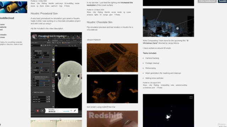227x127 pixels.
Task: Click the 'Procedural Goo in Houdini v1' video title
Action: click(x=52, y=36)
